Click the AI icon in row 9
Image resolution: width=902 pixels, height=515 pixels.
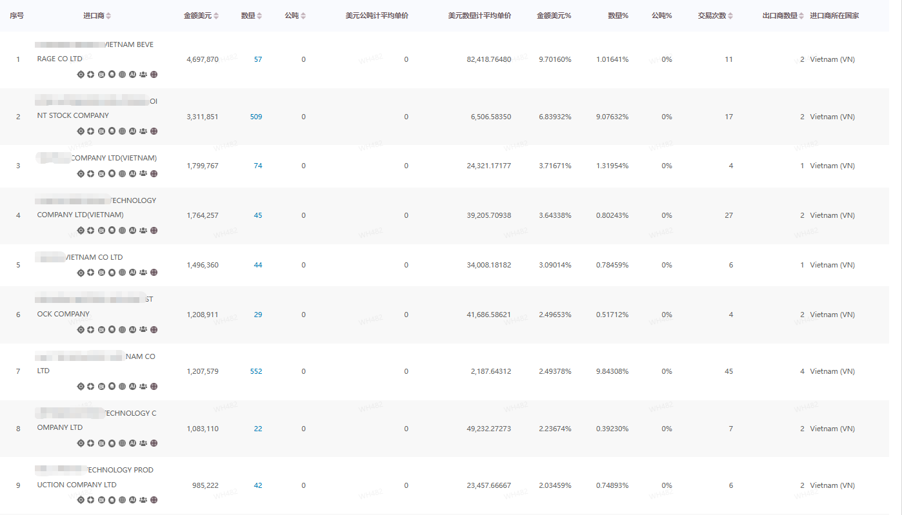(132, 500)
